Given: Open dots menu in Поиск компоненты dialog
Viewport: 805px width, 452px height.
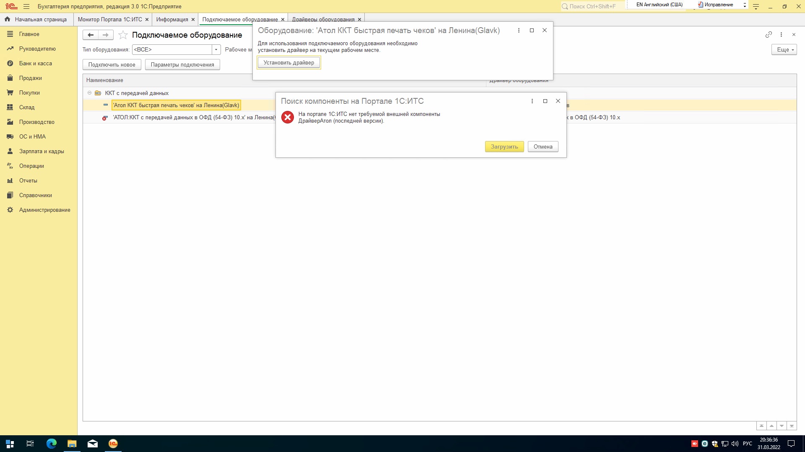Looking at the screenshot, I should 532,101.
